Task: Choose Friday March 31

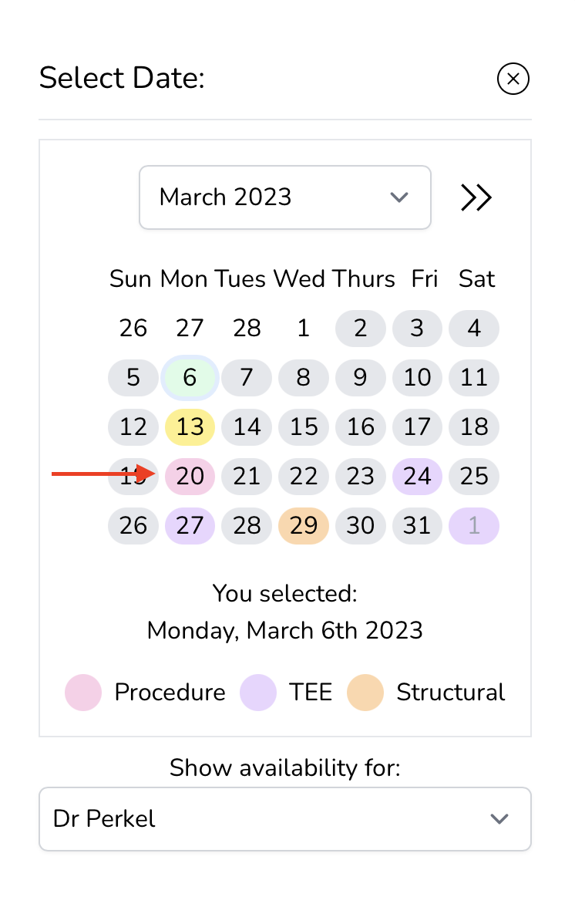Action: 417,526
